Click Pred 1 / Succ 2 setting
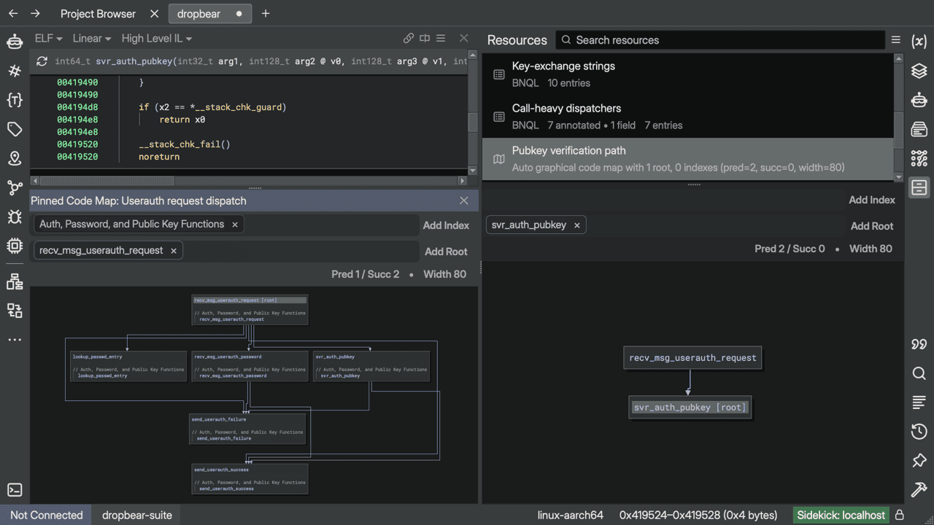 pos(366,274)
